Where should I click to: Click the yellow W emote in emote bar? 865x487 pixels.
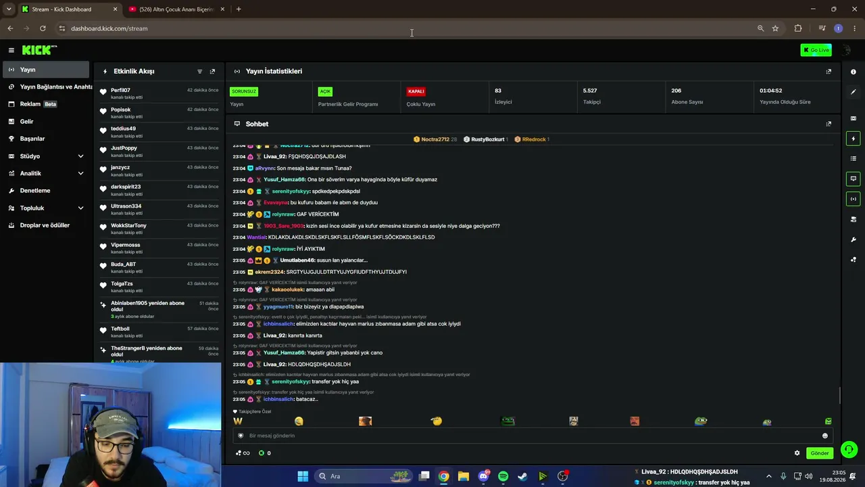tap(238, 421)
